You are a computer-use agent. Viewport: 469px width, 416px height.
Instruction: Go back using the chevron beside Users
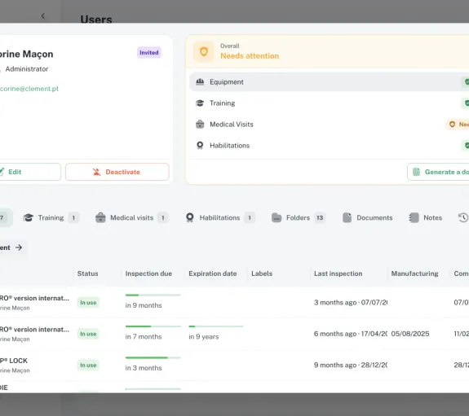42,15
